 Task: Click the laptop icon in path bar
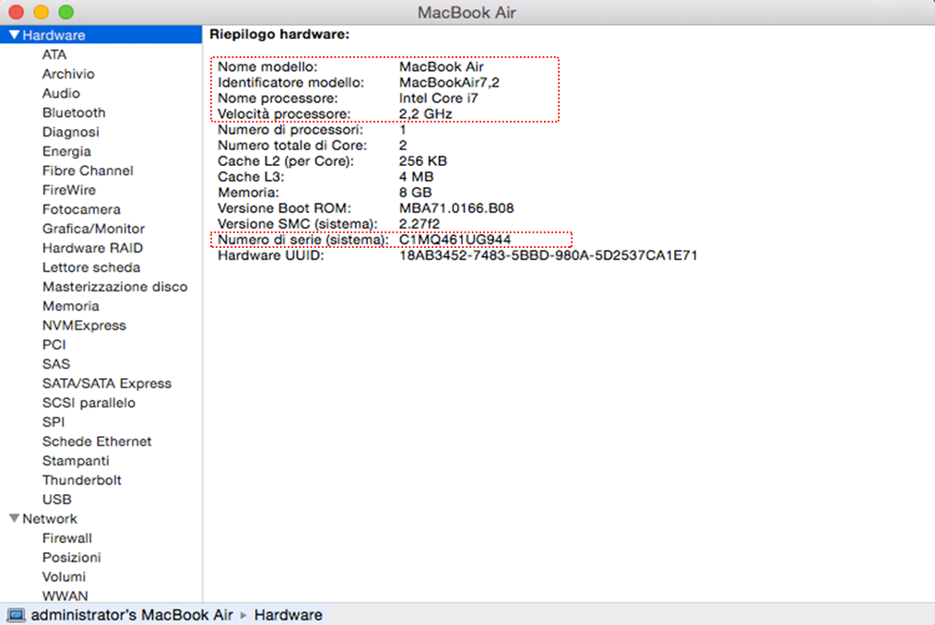[17, 615]
